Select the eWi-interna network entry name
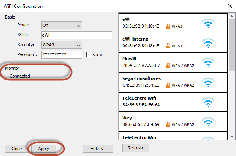This screenshot has width=236, height=156. click(x=135, y=39)
